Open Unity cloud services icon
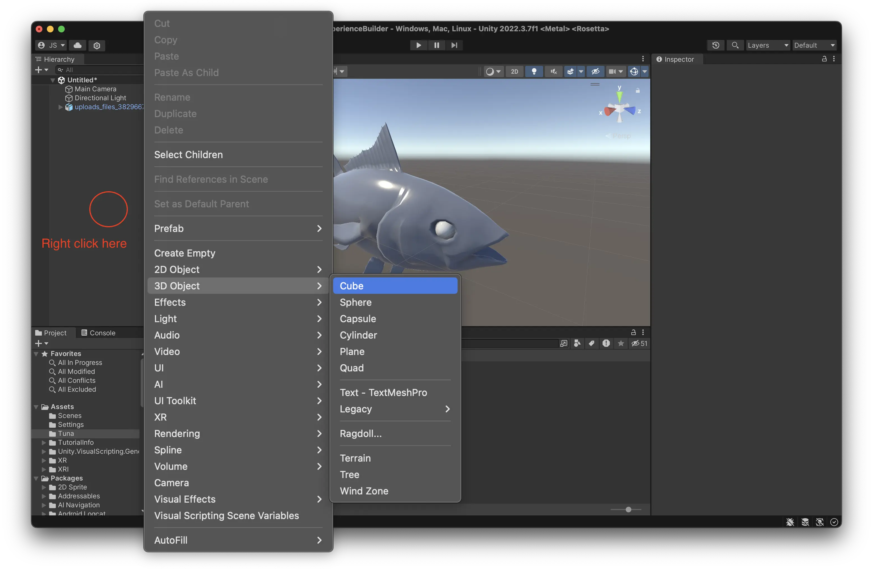Image resolution: width=873 pixels, height=569 pixels. coord(77,45)
